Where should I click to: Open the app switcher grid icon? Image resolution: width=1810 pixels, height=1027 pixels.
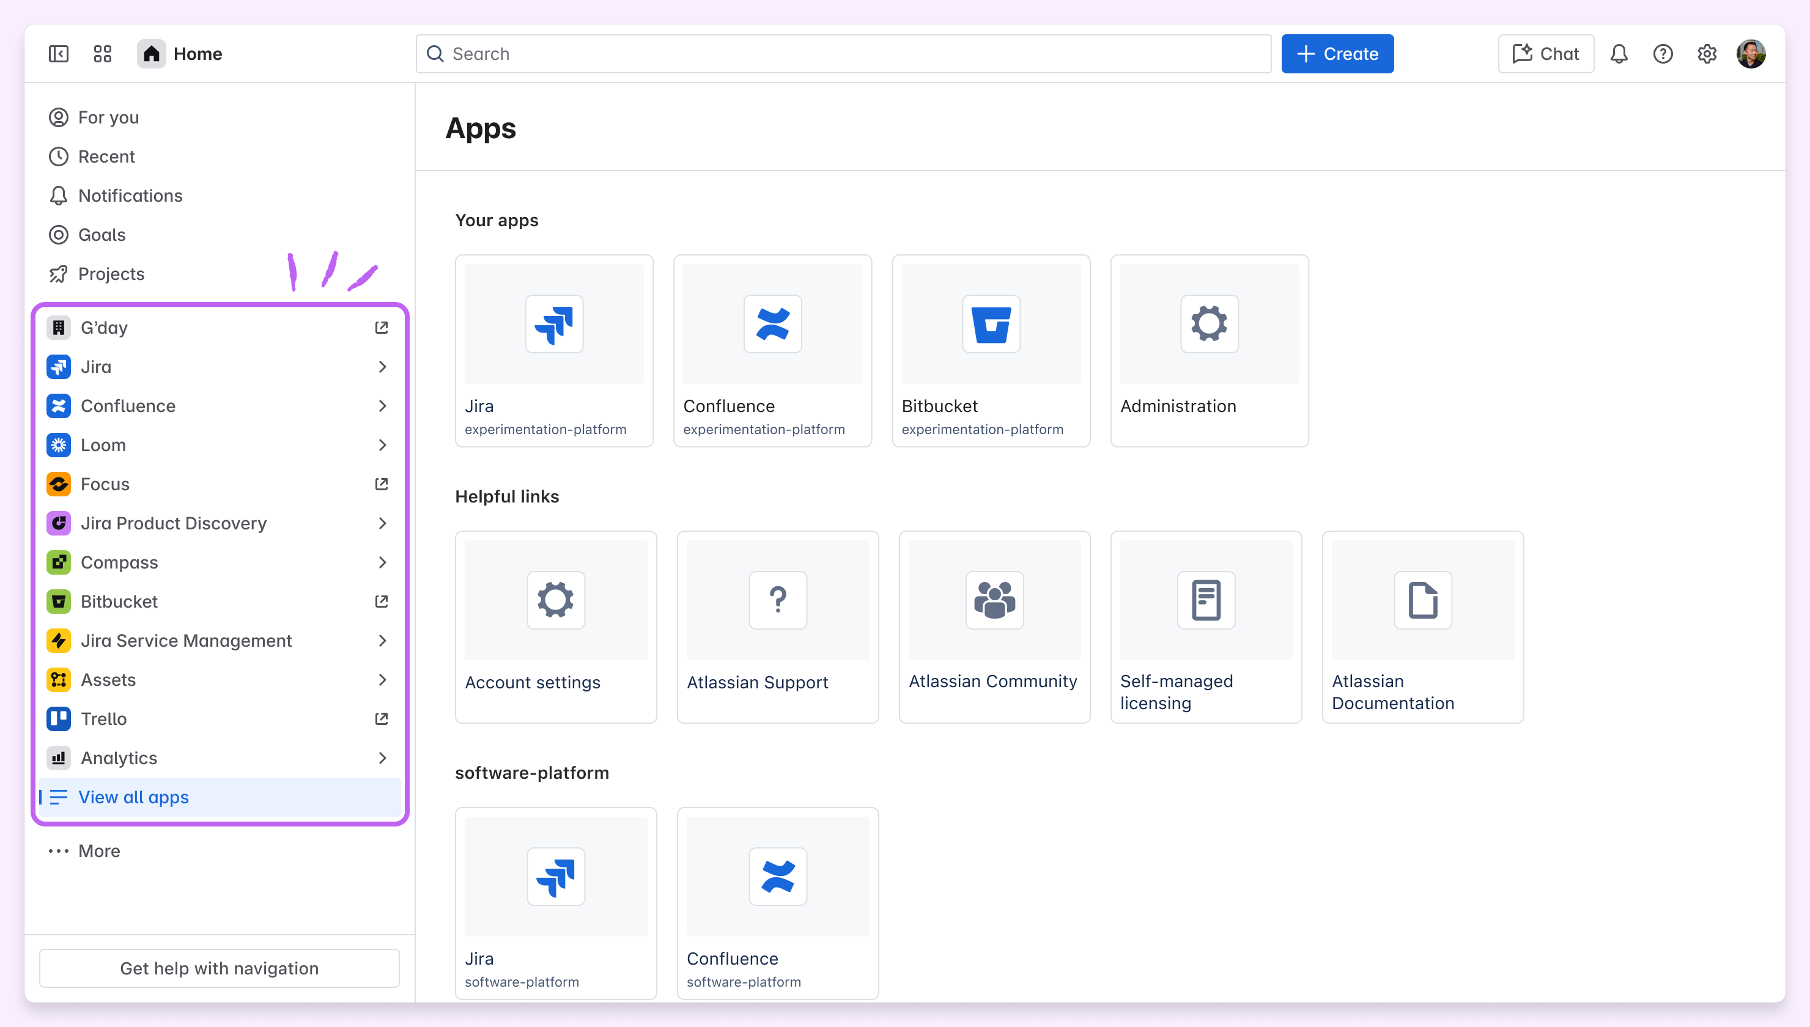pyautogui.click(x=102, y=54)
